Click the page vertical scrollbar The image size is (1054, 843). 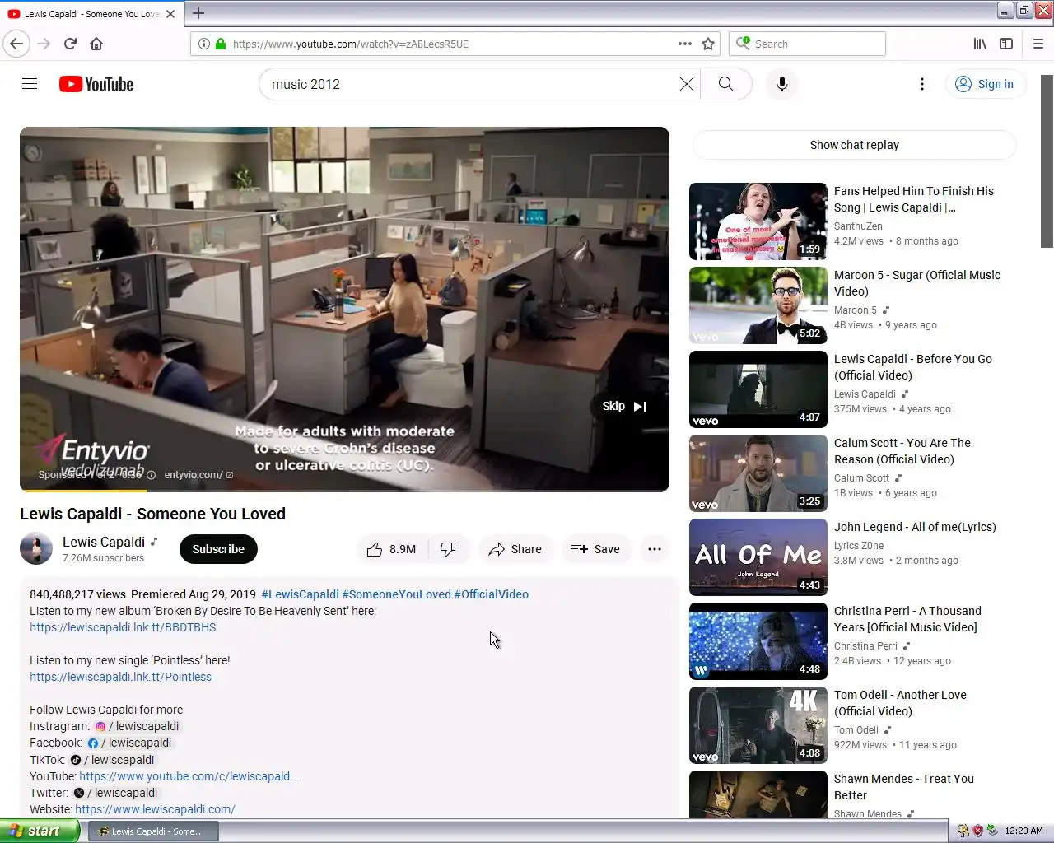click(x=1047, y=161)
